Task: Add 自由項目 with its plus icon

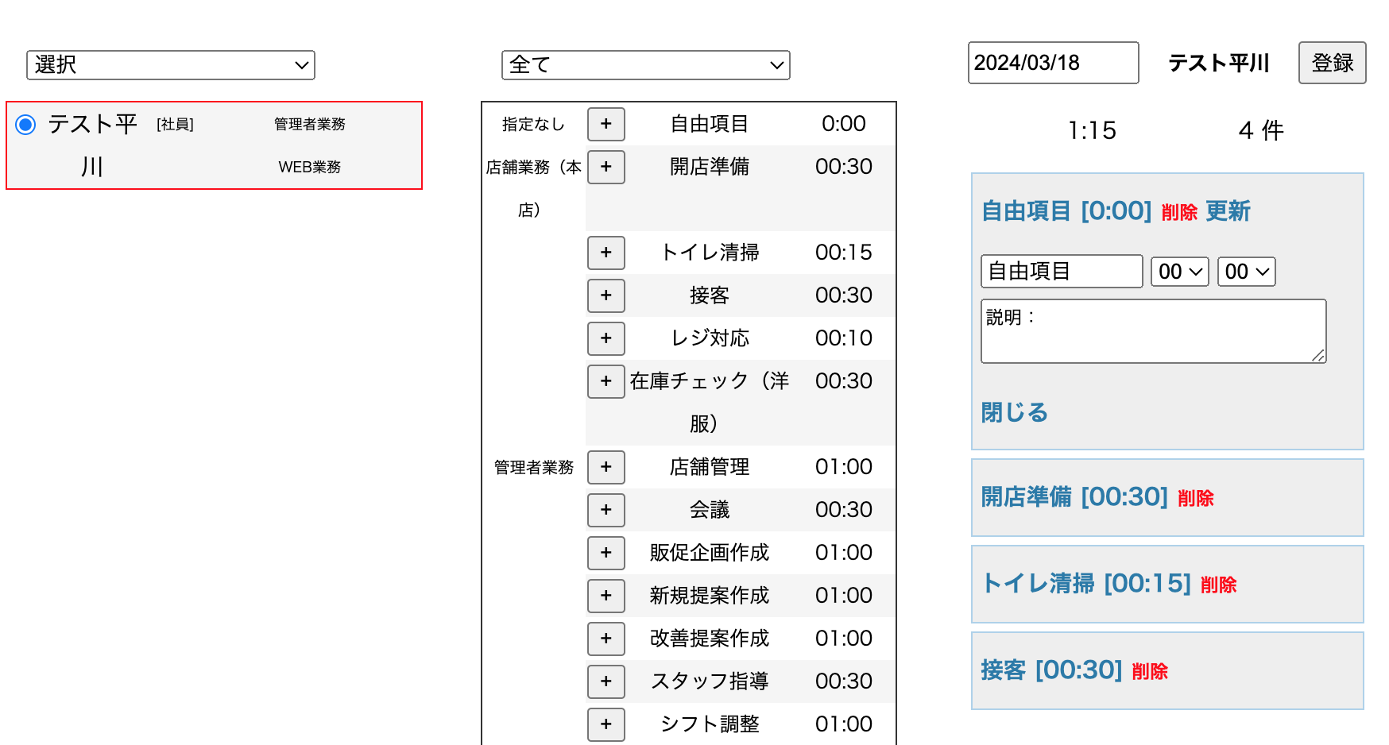Action: click(x=606, y=124)
